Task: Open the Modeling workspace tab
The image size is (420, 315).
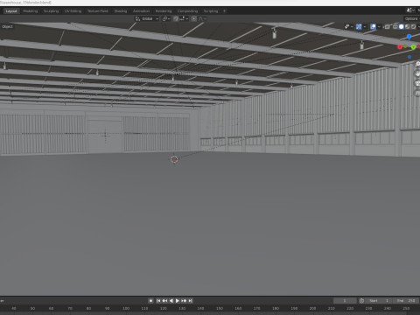Action: point(31,11)
